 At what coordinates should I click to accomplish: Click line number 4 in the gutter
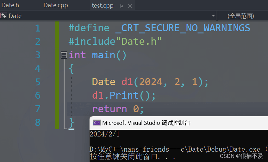tap(38, 69)
